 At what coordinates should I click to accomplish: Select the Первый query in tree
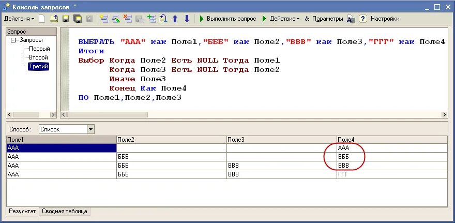(x=39, y=49)
